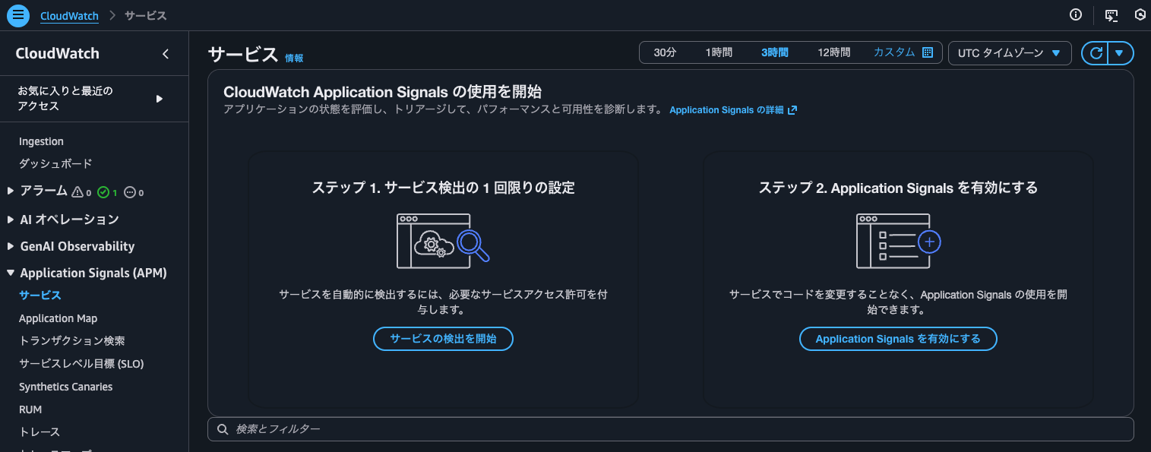Click the refresh icon to reload metrics
Screen dimensions: 1151x452
click(1096, 52)
